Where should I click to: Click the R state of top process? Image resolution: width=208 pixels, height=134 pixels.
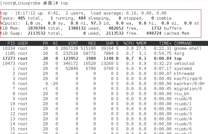click(117, 58)
